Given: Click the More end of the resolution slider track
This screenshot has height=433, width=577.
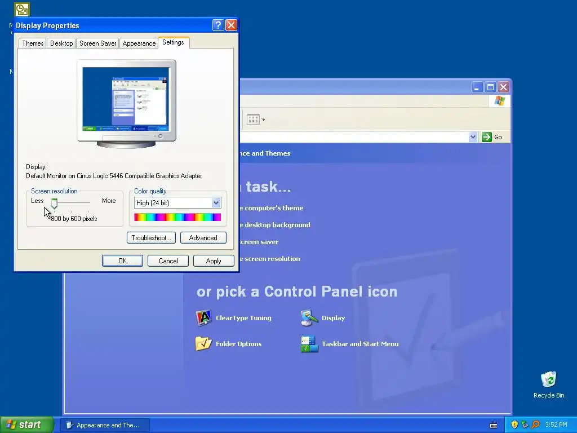Looking at the screenshot, I should pyautogui.click(x=88, y=202).
